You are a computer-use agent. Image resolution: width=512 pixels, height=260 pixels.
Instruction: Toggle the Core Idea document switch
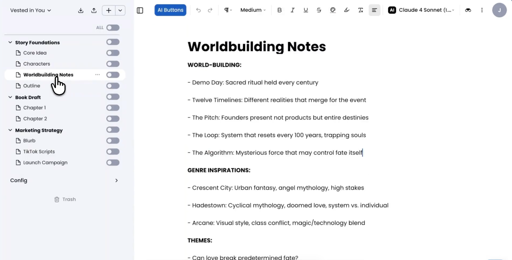point(113,53)
